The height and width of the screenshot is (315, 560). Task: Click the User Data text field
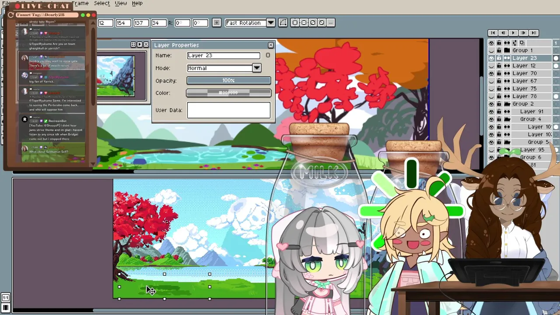click(228, 110)
